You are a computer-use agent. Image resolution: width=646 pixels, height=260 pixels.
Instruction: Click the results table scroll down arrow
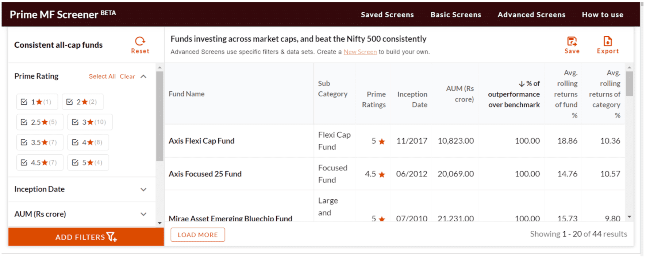point(629,217)
